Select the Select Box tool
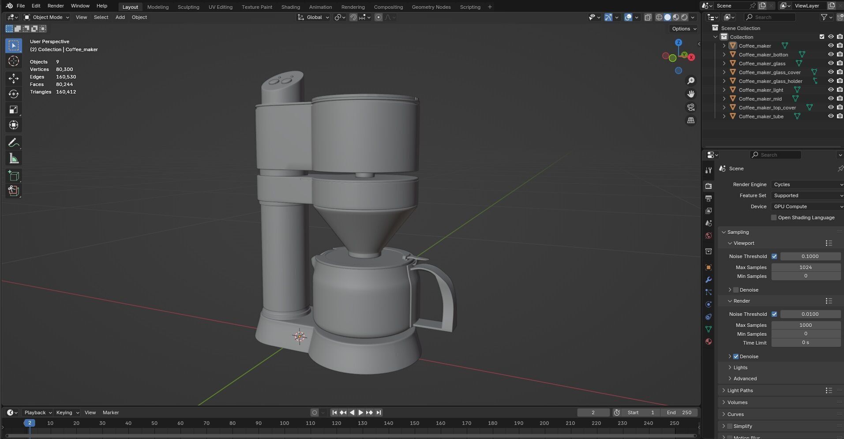 click(x=14, y=45)
